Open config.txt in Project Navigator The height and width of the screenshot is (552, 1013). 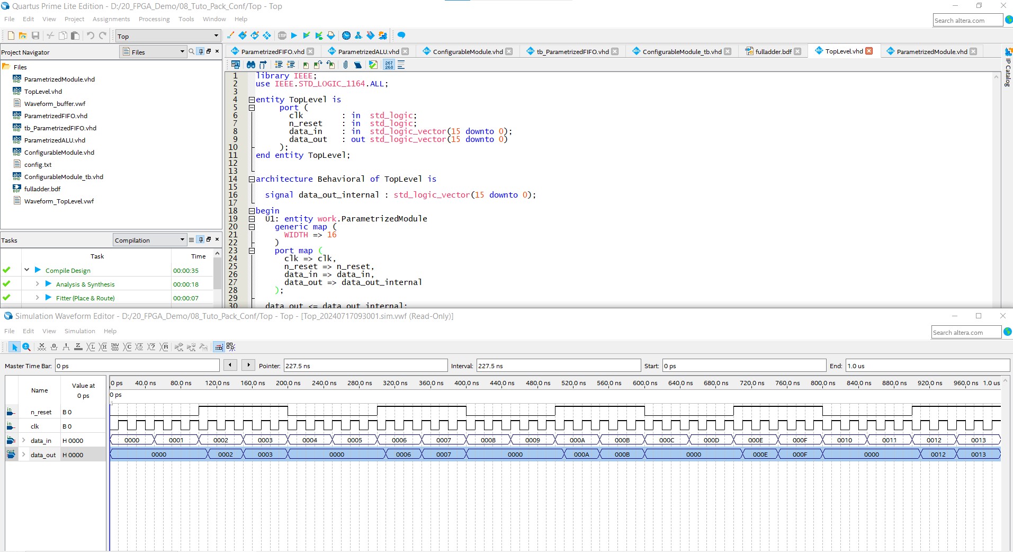point(38,165)
